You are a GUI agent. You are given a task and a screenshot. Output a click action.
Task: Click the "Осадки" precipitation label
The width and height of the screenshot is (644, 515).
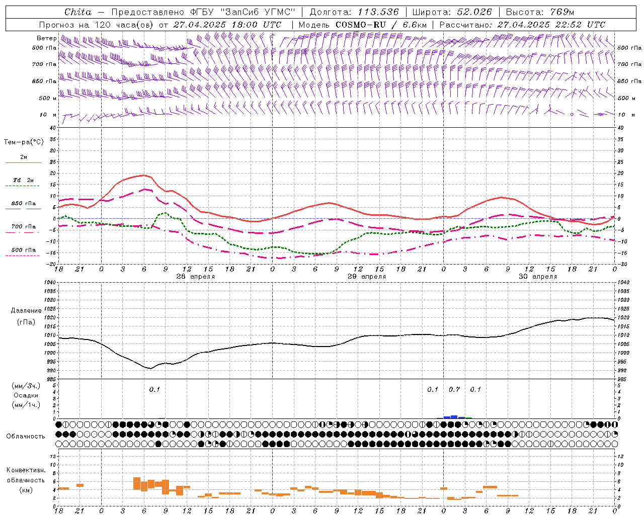click(26, 396)
